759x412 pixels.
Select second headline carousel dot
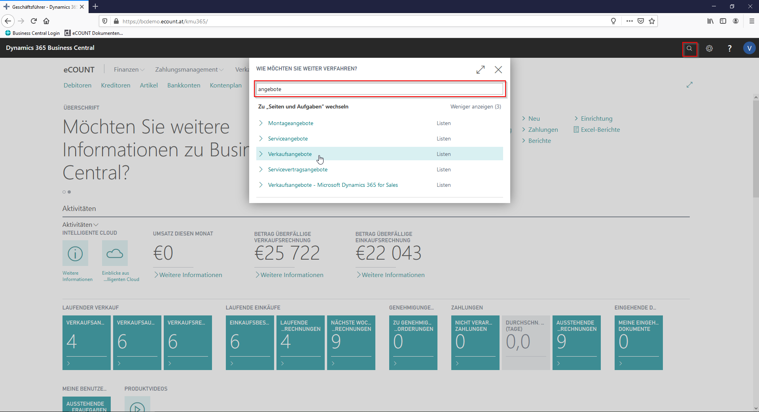[x=69, y=192]
